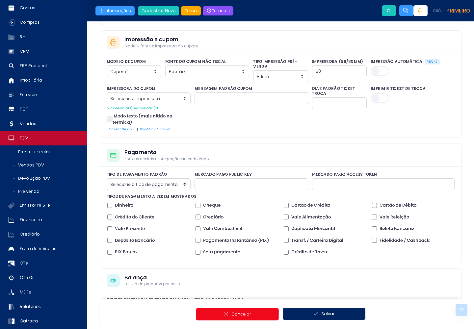Click the RH sidebar icon
This screenshot has width=474, height=329.
click(x=11, y=37)
